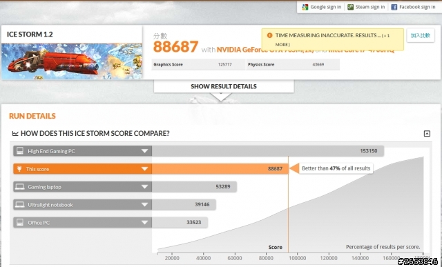This screenshot has height=267, width=442.
Task: Open Steam sign in link
Action: [x=370, y=7]
